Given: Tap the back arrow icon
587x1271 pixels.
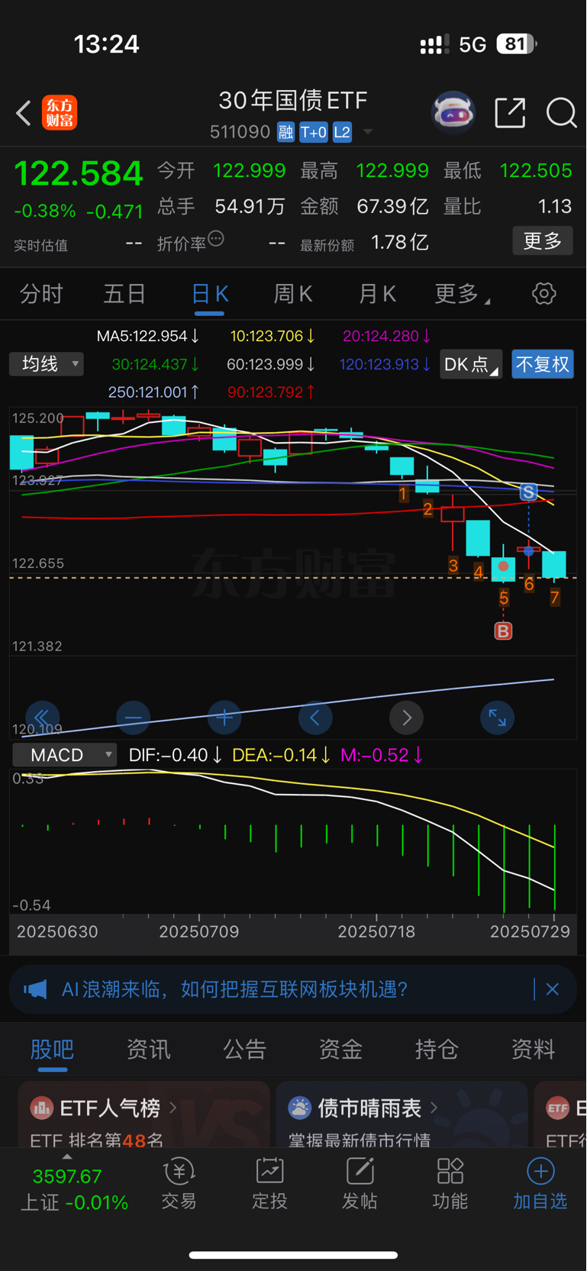Looking at the screenshot, I should 24,113.
